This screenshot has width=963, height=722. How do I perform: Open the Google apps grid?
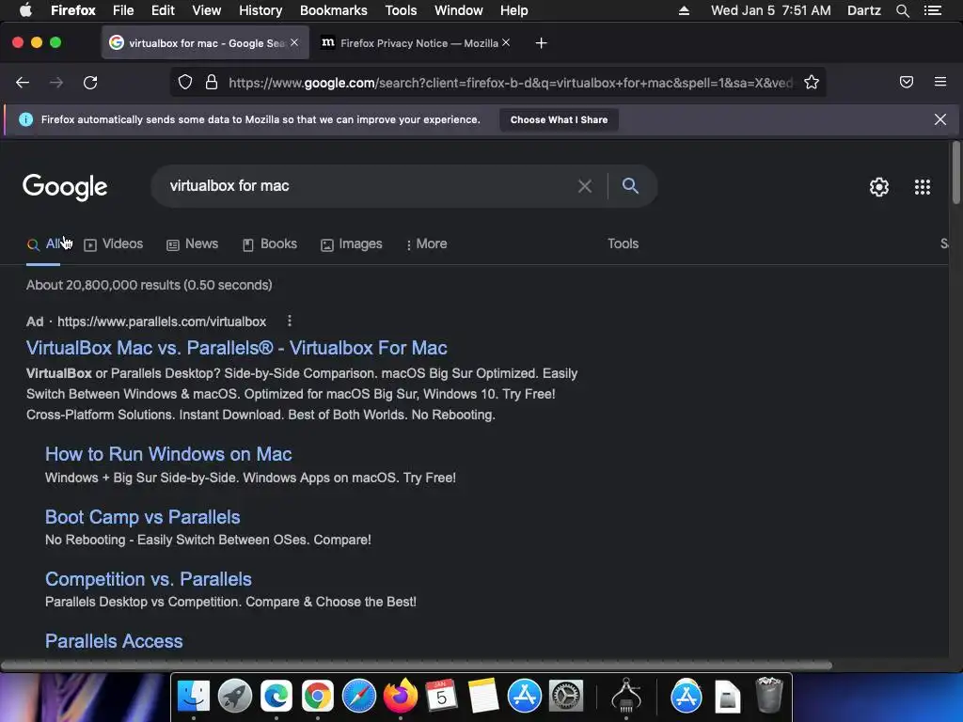pos(922,187)
